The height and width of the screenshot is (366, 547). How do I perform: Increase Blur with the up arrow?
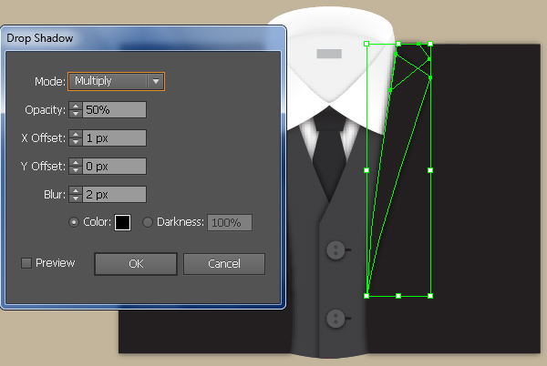pos(76,190)
